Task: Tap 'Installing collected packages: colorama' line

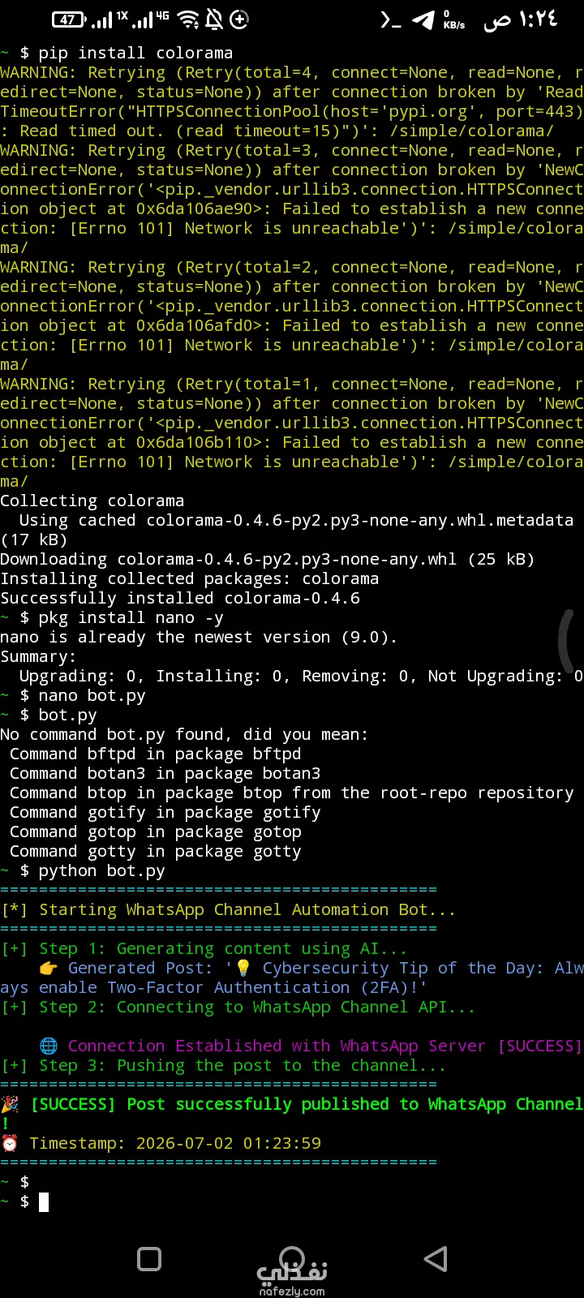Action: 190,578
